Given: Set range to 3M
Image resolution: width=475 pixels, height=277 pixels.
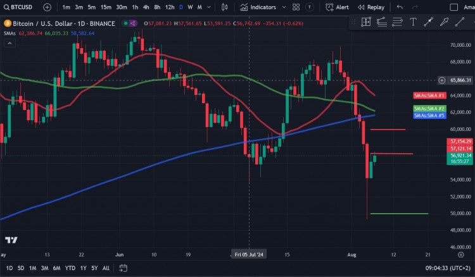Looking at the screenshot, I should tap(44, 268).
